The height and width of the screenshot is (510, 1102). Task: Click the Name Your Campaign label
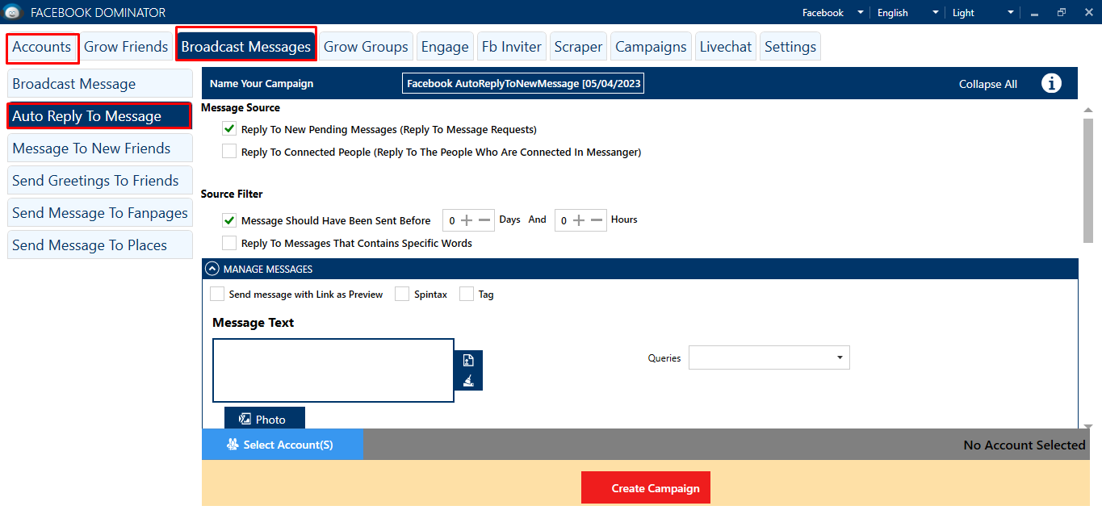(262, 84)
